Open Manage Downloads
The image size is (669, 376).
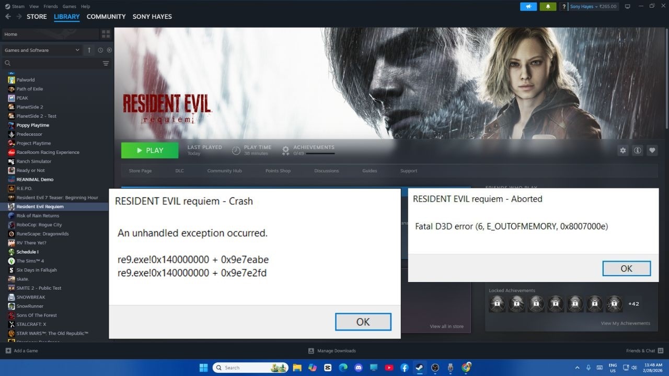click(x=332, y=351)
